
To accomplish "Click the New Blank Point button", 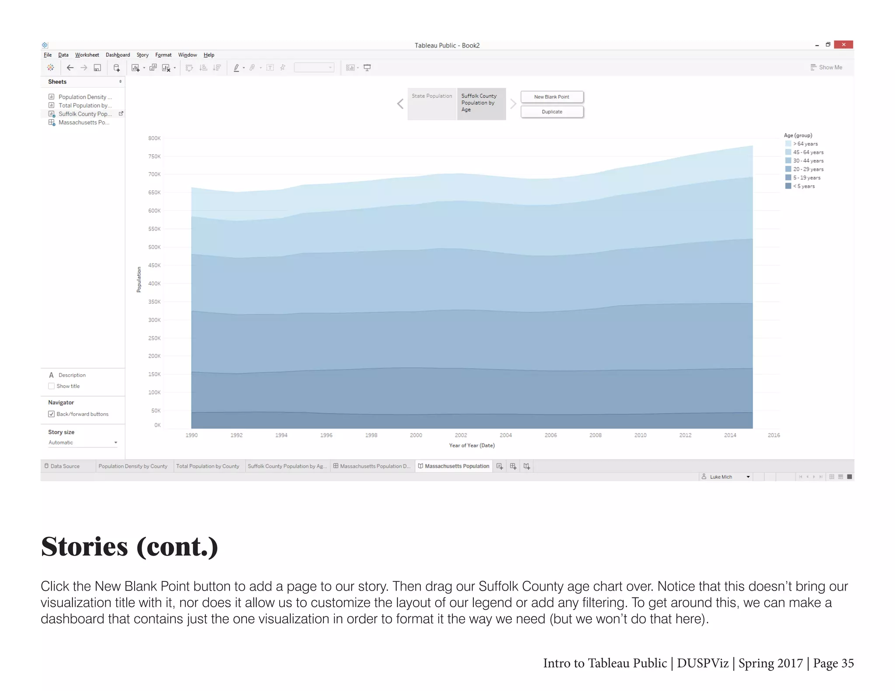I will pos(552,97).
